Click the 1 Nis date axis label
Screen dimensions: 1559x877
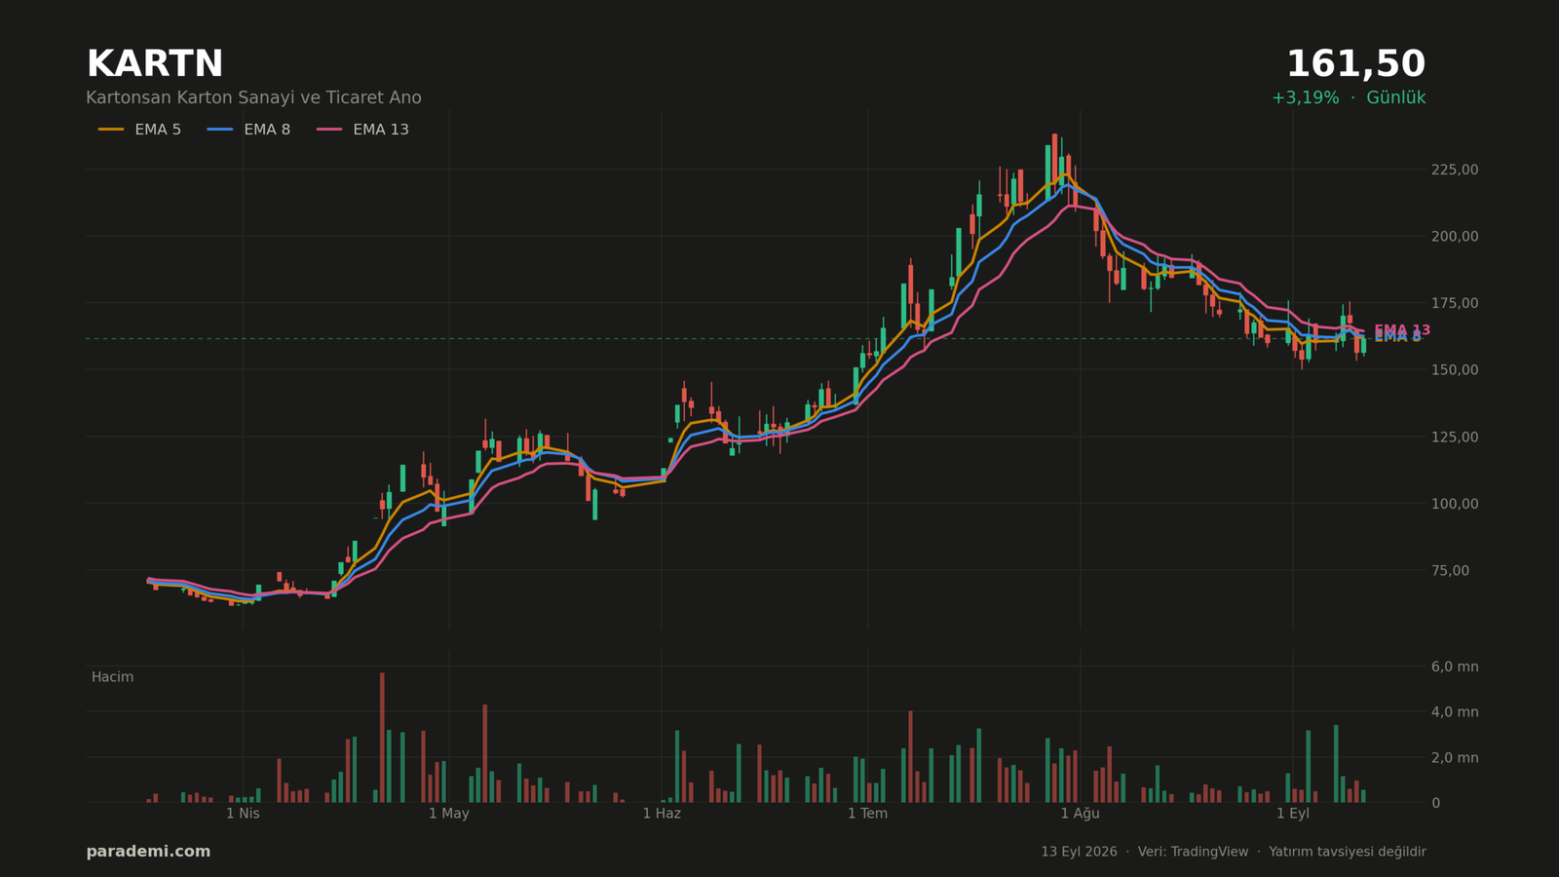(x=243, y=814)
